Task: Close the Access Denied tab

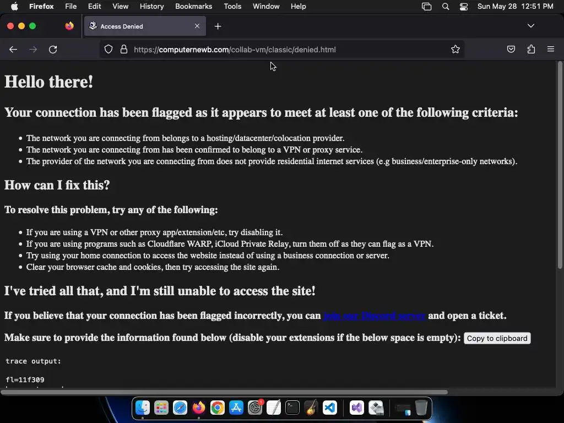Action: [197, 26]
